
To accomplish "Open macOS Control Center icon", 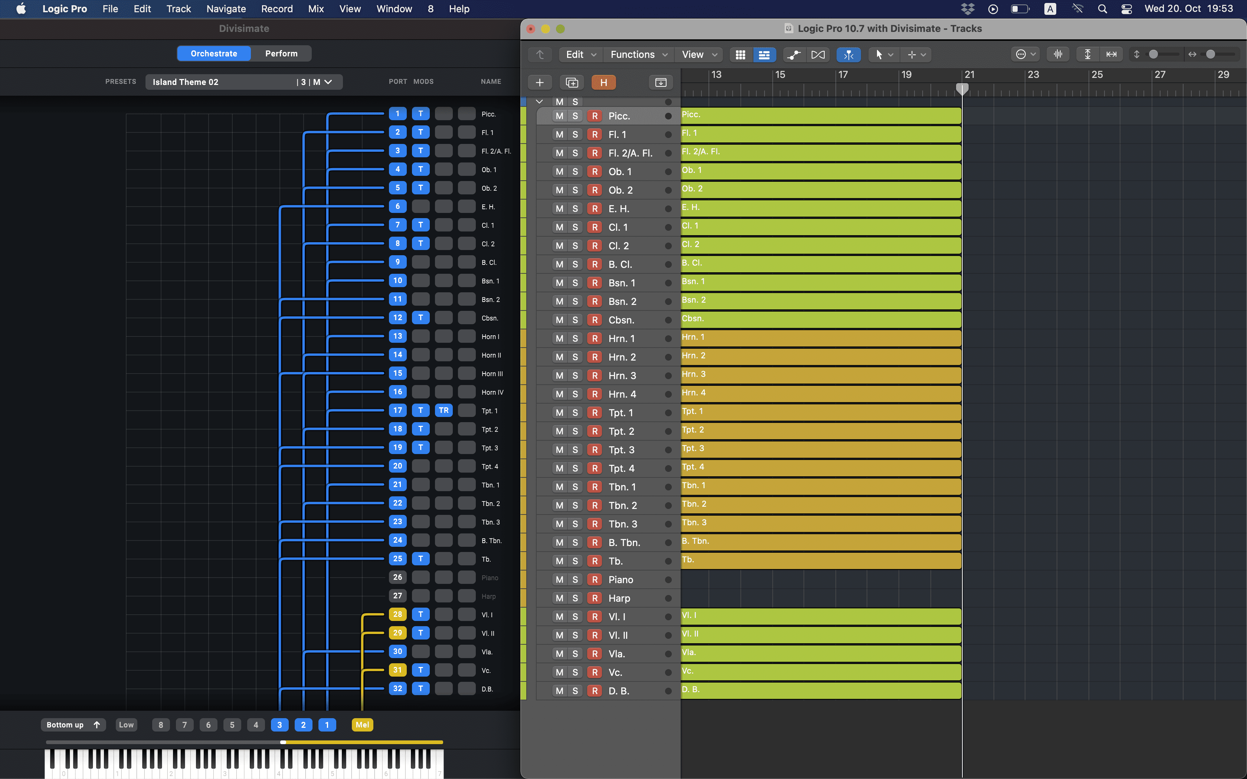I will [1126, 9].
